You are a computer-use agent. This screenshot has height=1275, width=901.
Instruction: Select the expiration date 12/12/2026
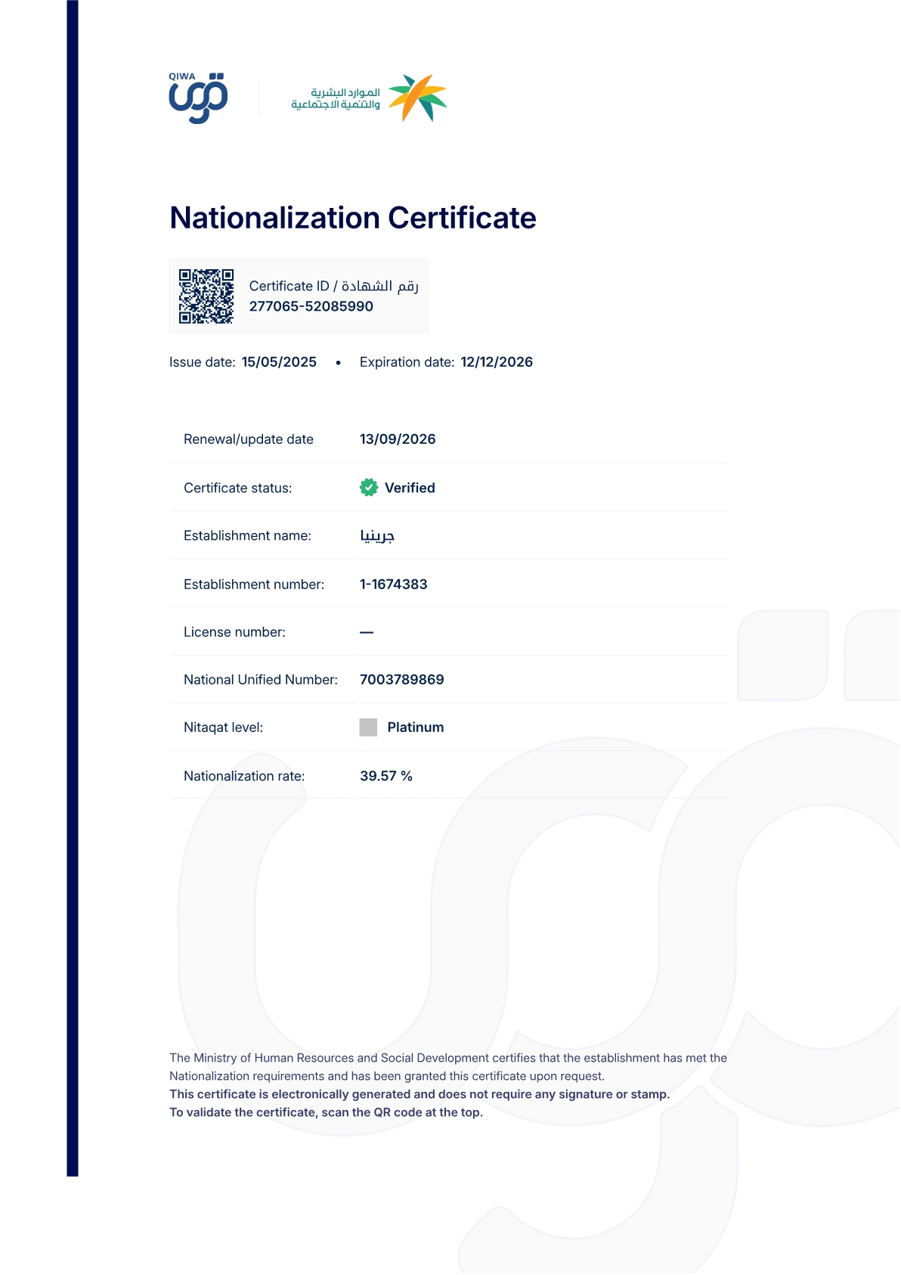(497, 362)
